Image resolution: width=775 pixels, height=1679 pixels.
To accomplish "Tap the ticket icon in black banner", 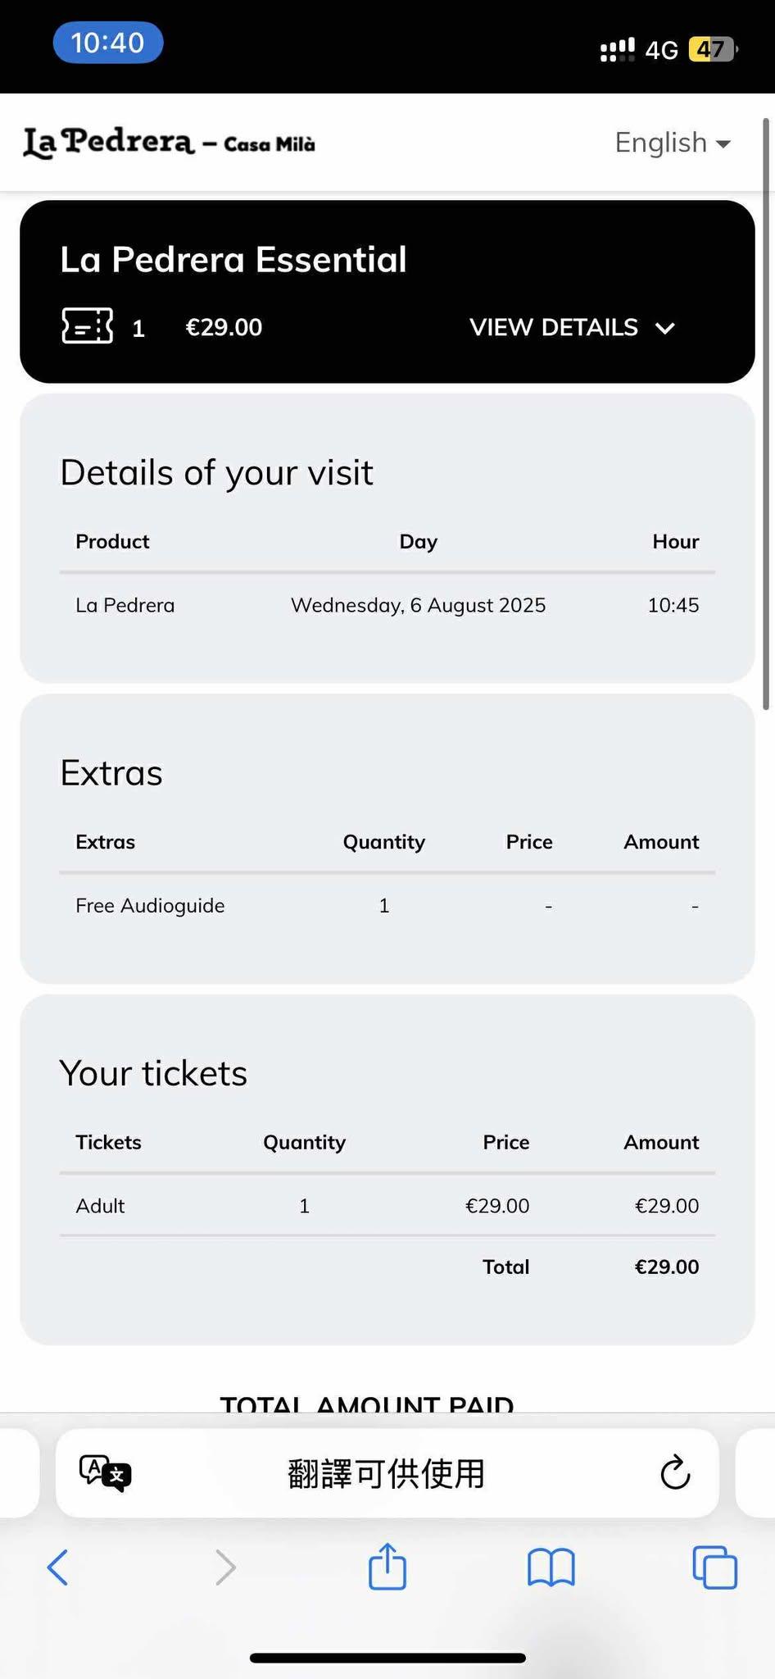I will click(x=87, y=326).
